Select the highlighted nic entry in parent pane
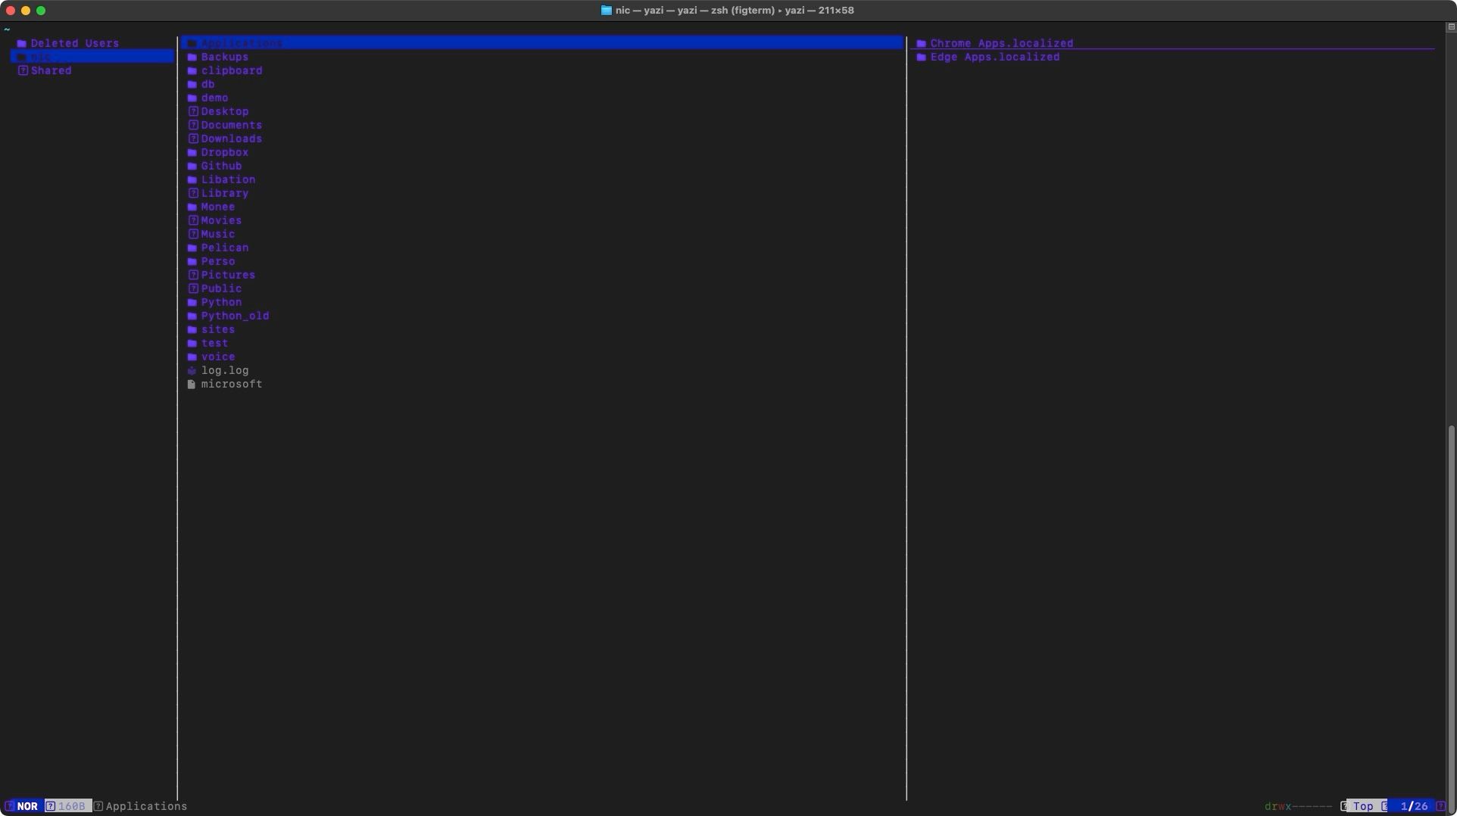Image resolution: width=1457 pixels, height=816 pixels. [92, 57]
